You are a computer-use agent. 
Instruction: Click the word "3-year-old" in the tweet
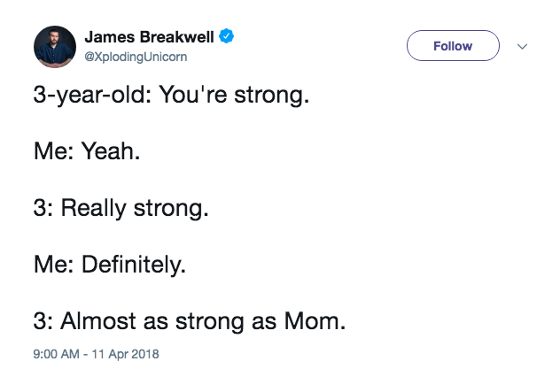(x=89, y=96)
